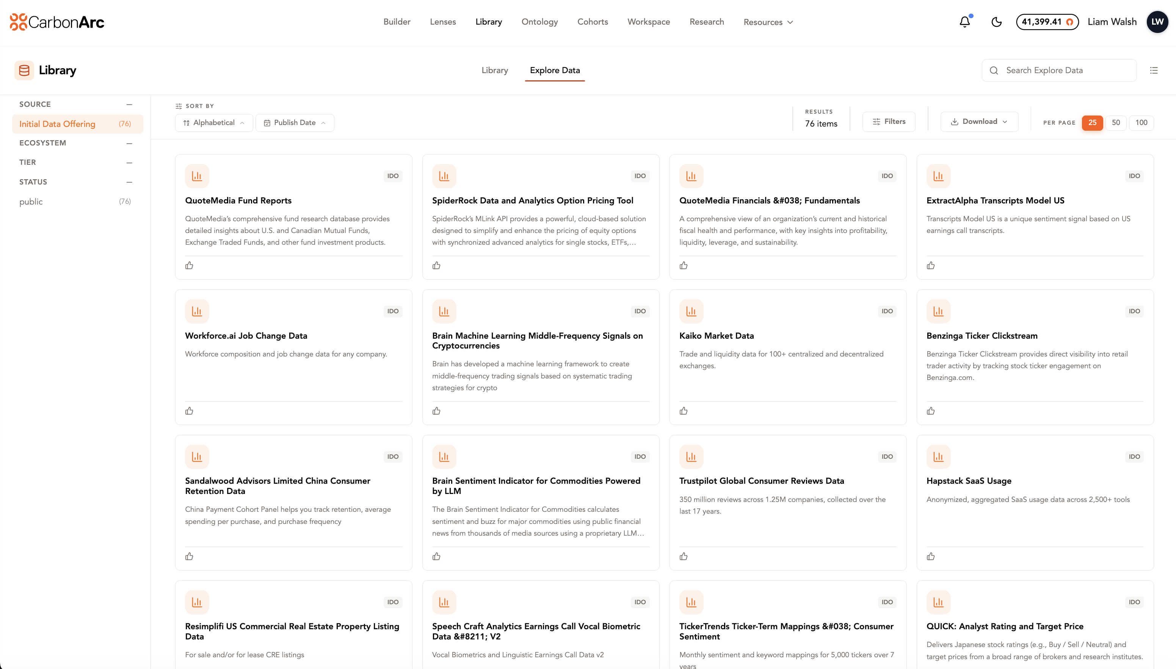
Task: Click chart icon on QUICK Analyst Rating card
Action: [x=938, y=602]
